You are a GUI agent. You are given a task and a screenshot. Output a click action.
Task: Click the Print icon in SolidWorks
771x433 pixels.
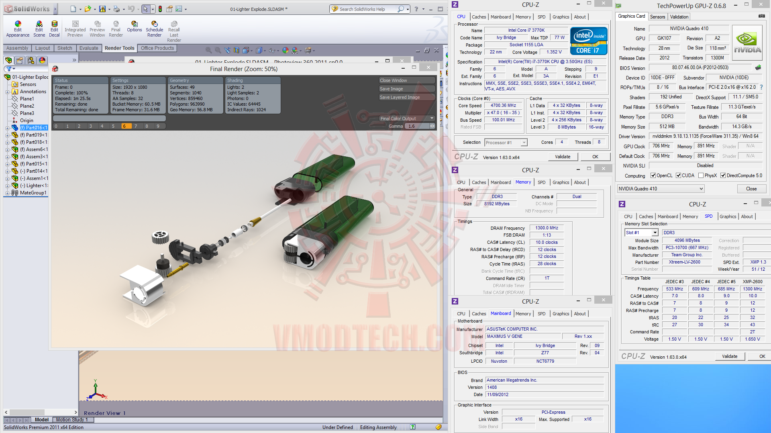tap(116, 9)
